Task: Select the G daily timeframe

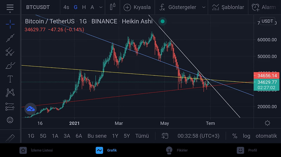Action: click(76, 7)
